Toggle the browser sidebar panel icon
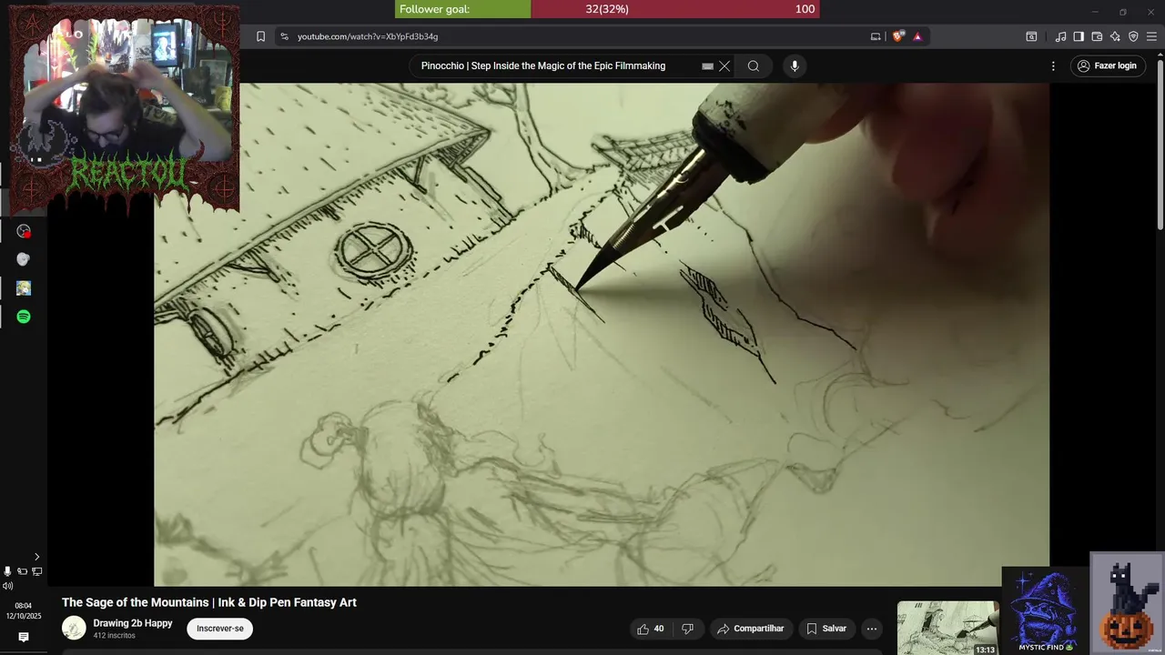This screenshot has height=655, width=1165. tap(1079, 36)
